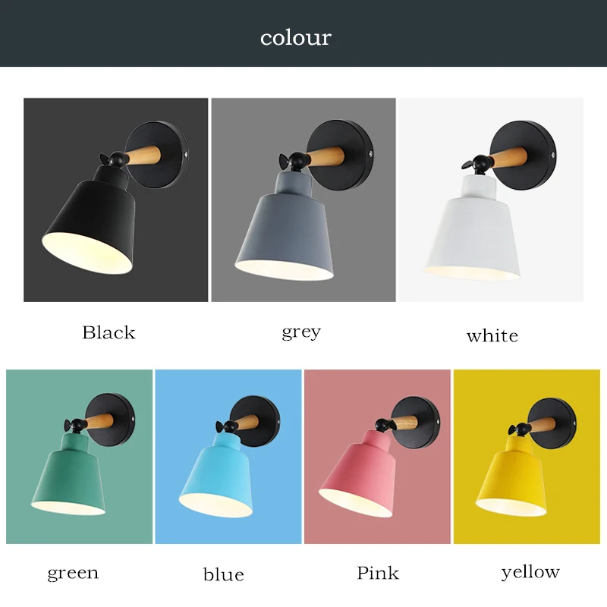Click the 'Black' colour label
Image resolution: width=607 pixels, height=607 pixels.
[x=109, y=332]
